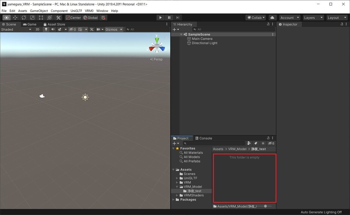Image resolution: width=350 pixels, height=215 pixels.
Task: Click the scene lighting sun icon
Action: pyautogui.click(x=46, y=29)
